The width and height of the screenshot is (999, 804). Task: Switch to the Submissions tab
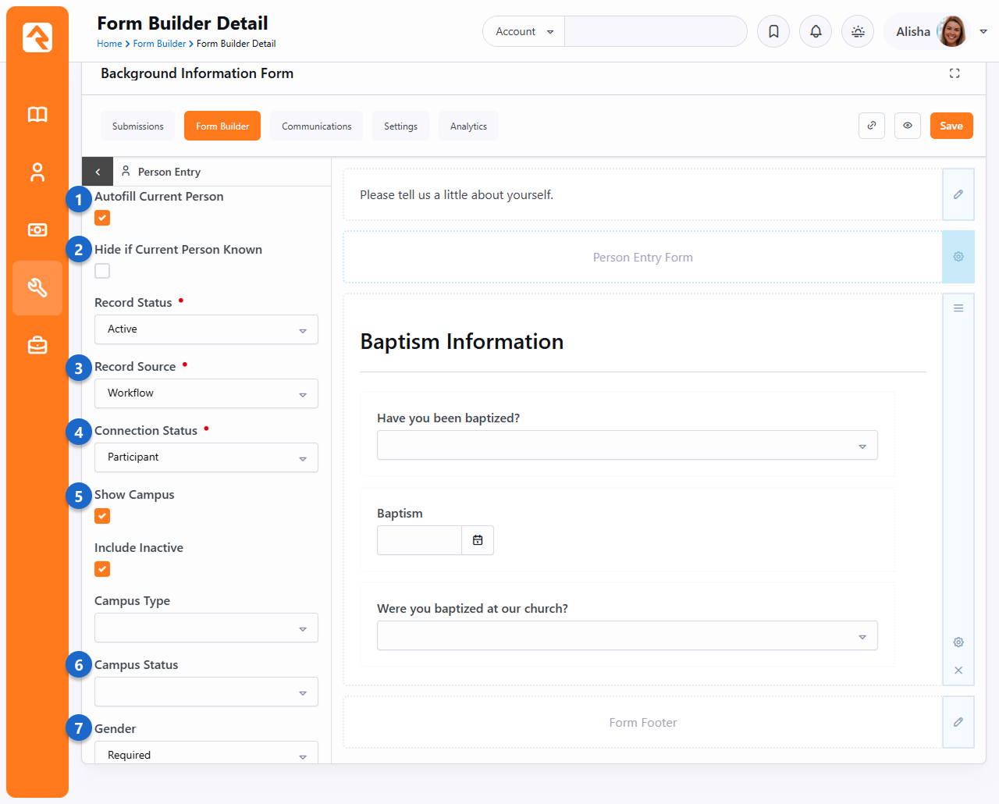tap(138, 126)
